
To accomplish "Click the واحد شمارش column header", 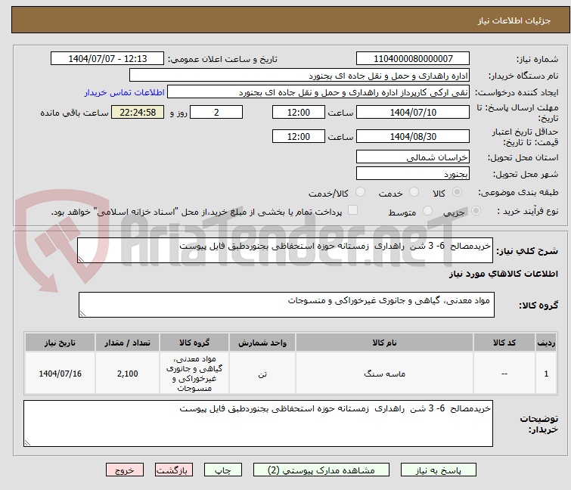I will tap(262, 343).
